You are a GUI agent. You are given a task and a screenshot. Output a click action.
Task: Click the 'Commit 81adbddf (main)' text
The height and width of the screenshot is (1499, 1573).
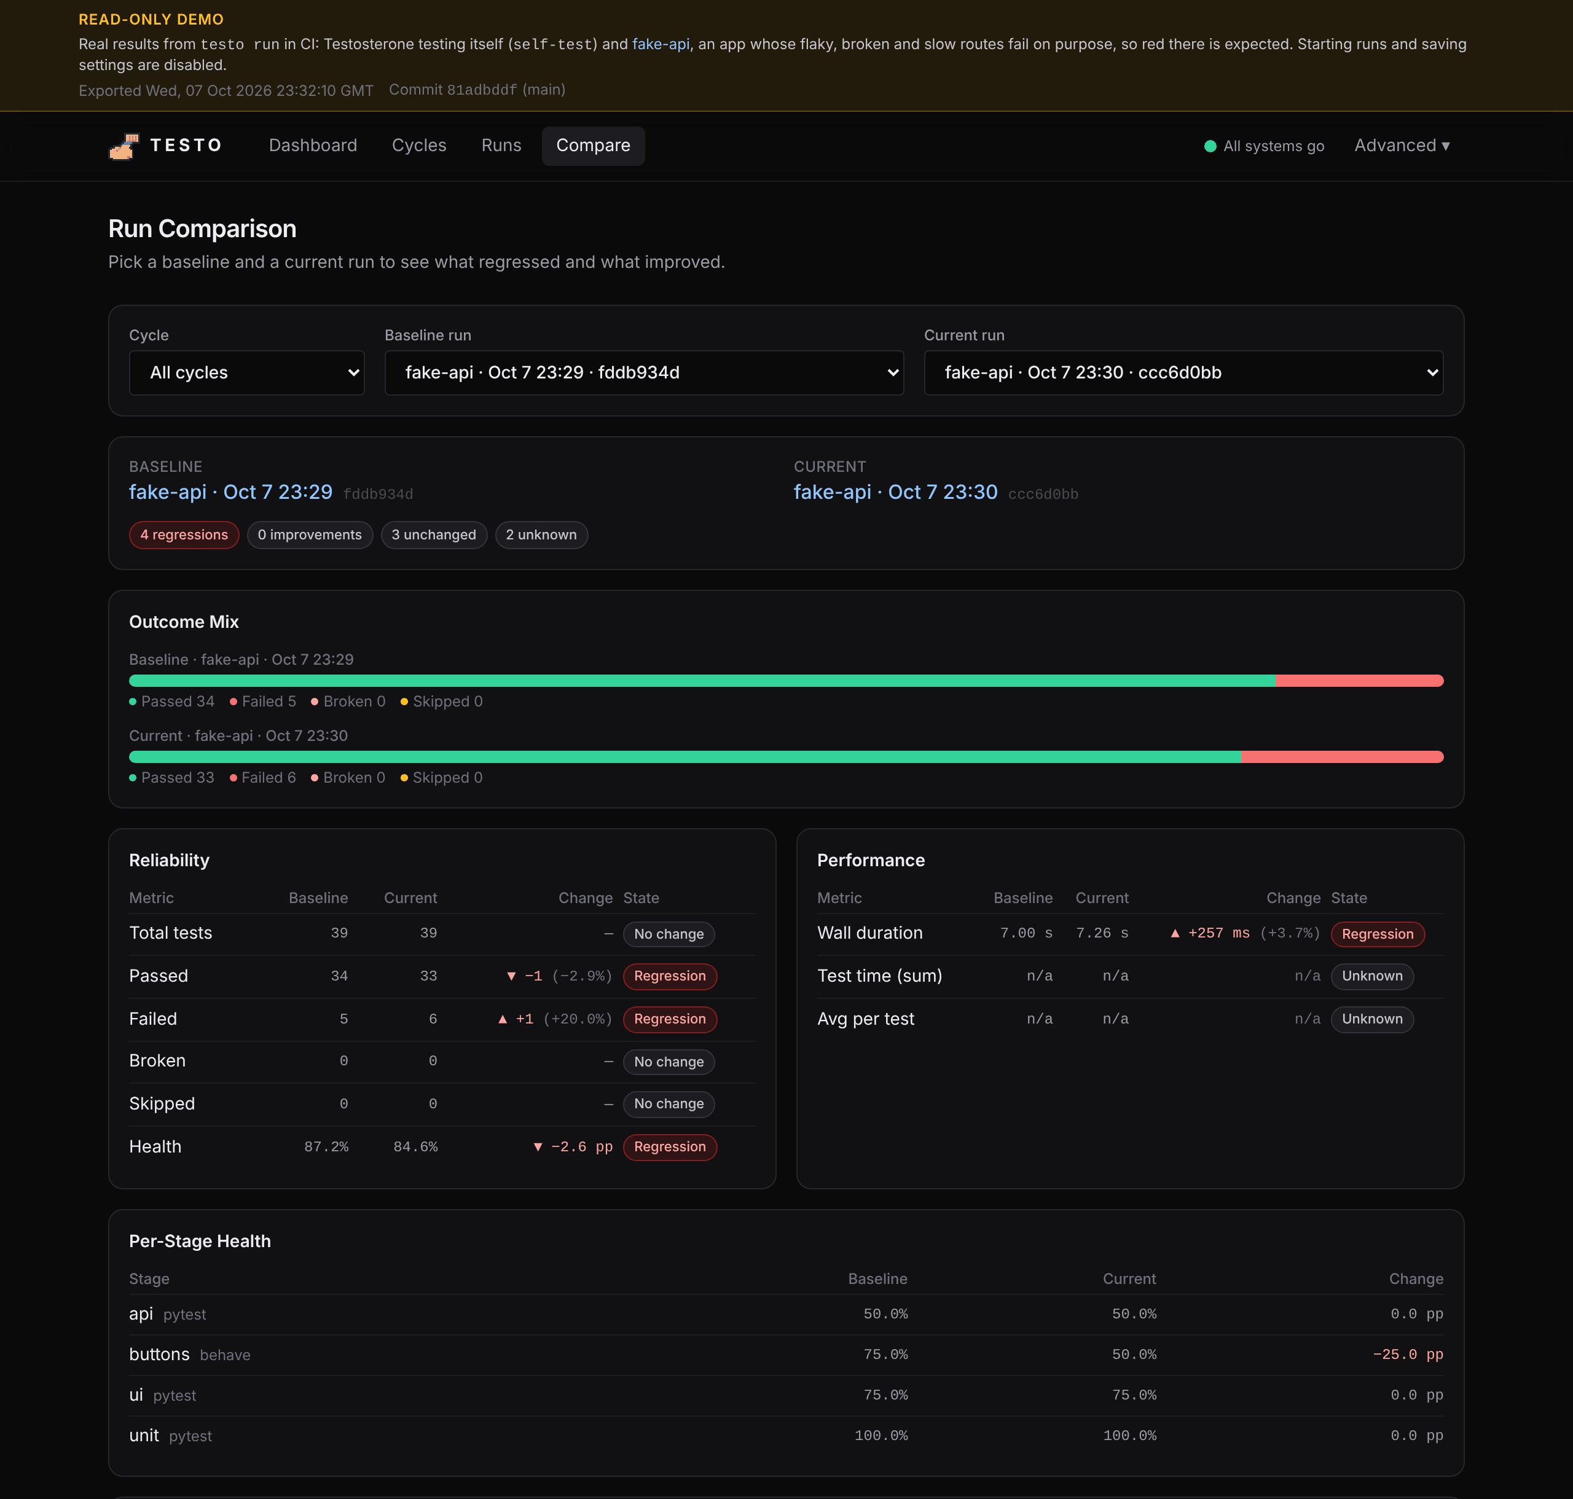(477, 90)
